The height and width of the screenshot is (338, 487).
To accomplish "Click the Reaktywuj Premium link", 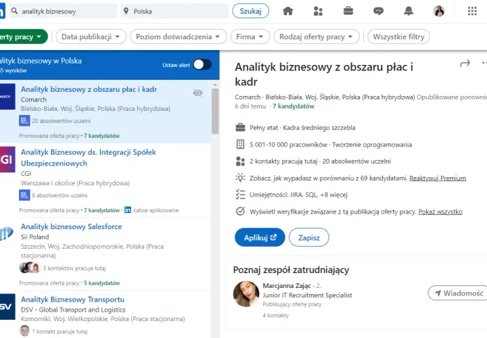I will pos(438,178).
